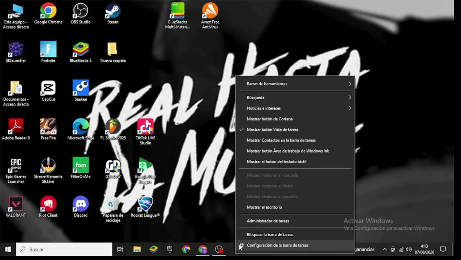Screen dimensions: 461x260
Task: Open BlueStacks from the taskbar
Action: click(x=153, y=250)
